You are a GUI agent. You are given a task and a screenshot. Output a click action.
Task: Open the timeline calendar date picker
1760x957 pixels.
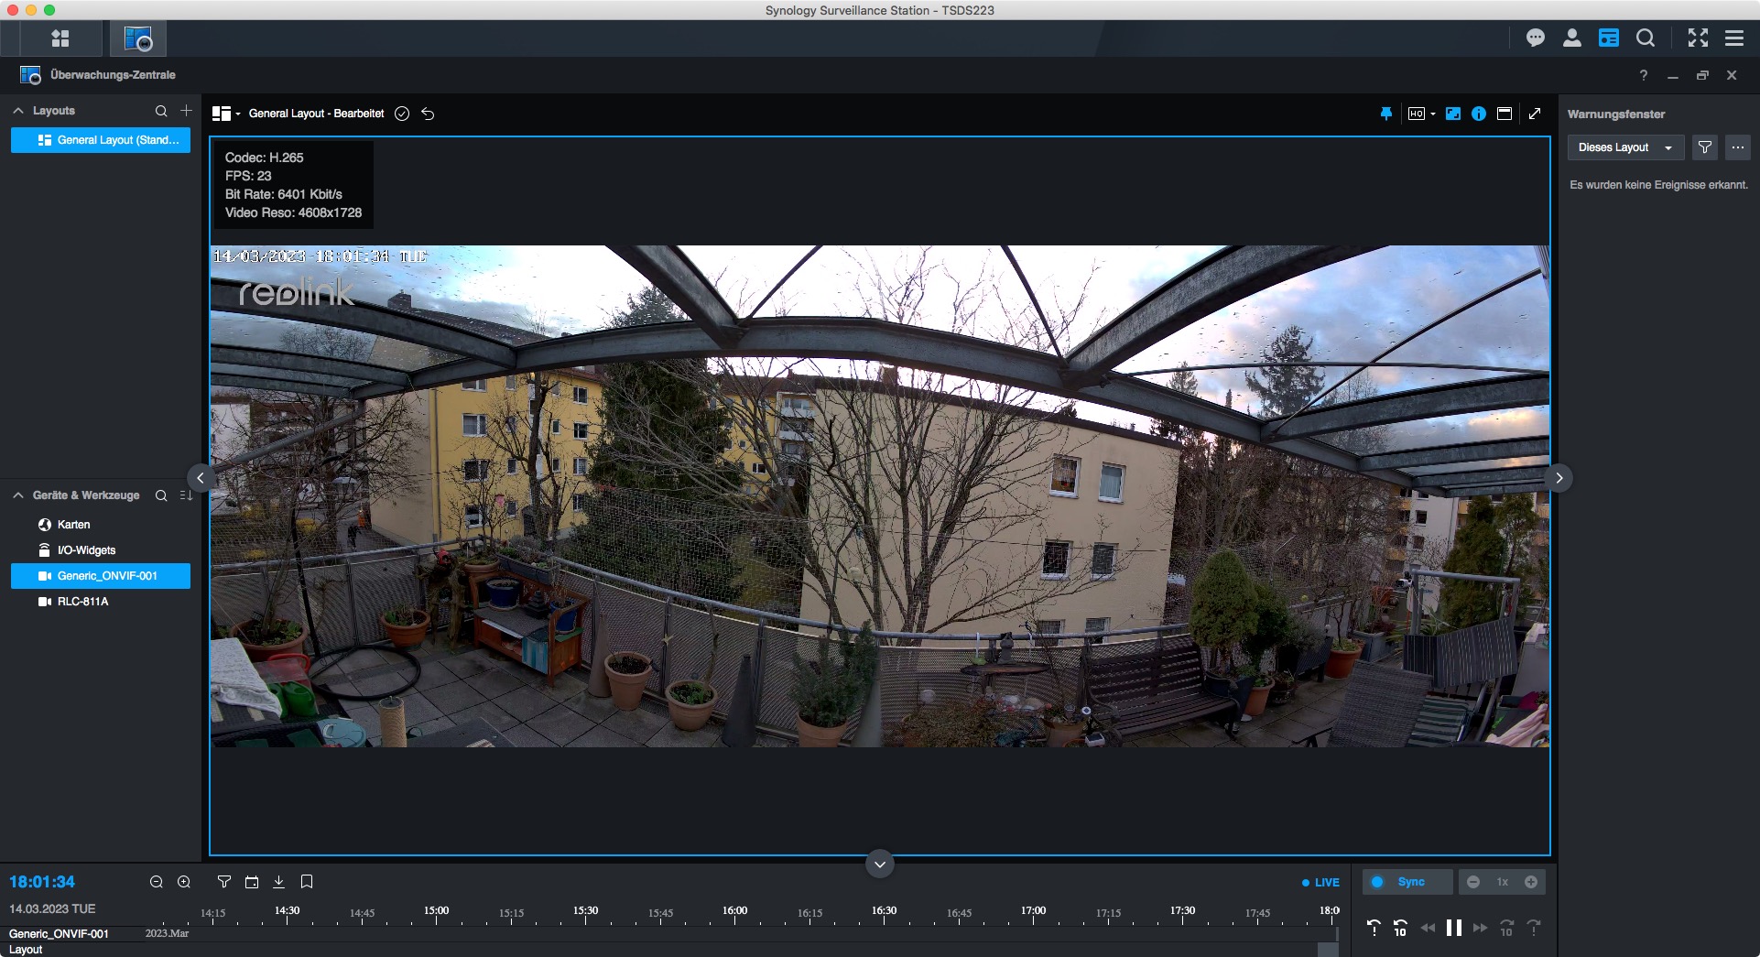252,882
